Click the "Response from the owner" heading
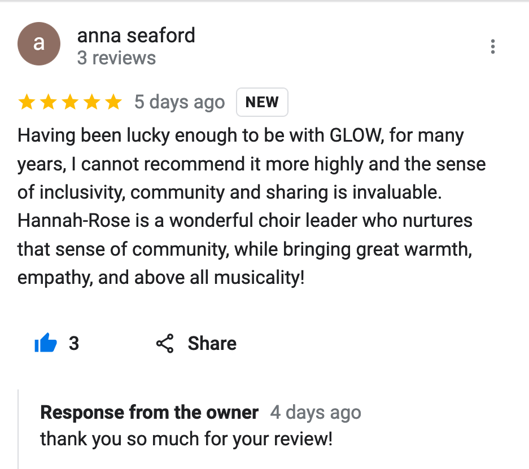 [150, 413]
